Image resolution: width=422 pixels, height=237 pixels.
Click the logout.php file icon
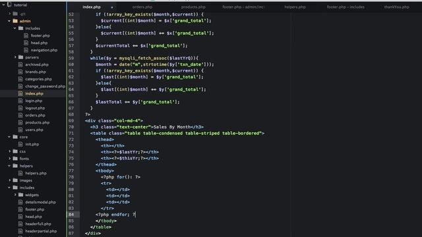(x=20, y=108)
